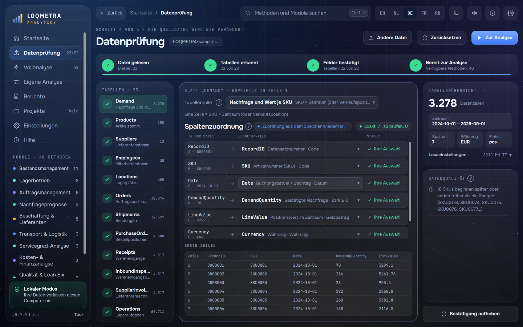Click help icon beside Spaltenzuordnung heading

pos(248,126)
